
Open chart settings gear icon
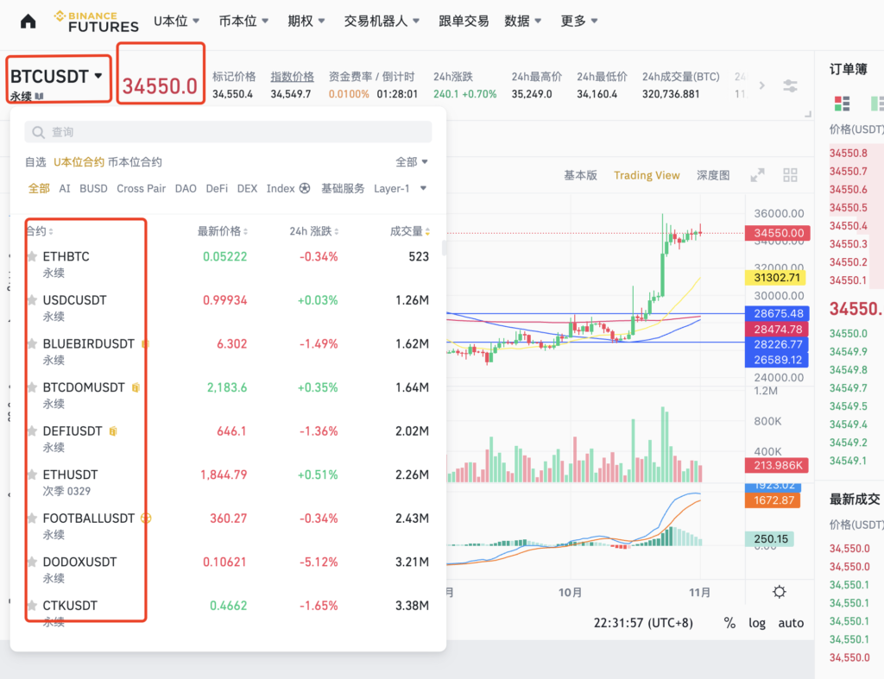pyautogui.click(x=780, y=592)
